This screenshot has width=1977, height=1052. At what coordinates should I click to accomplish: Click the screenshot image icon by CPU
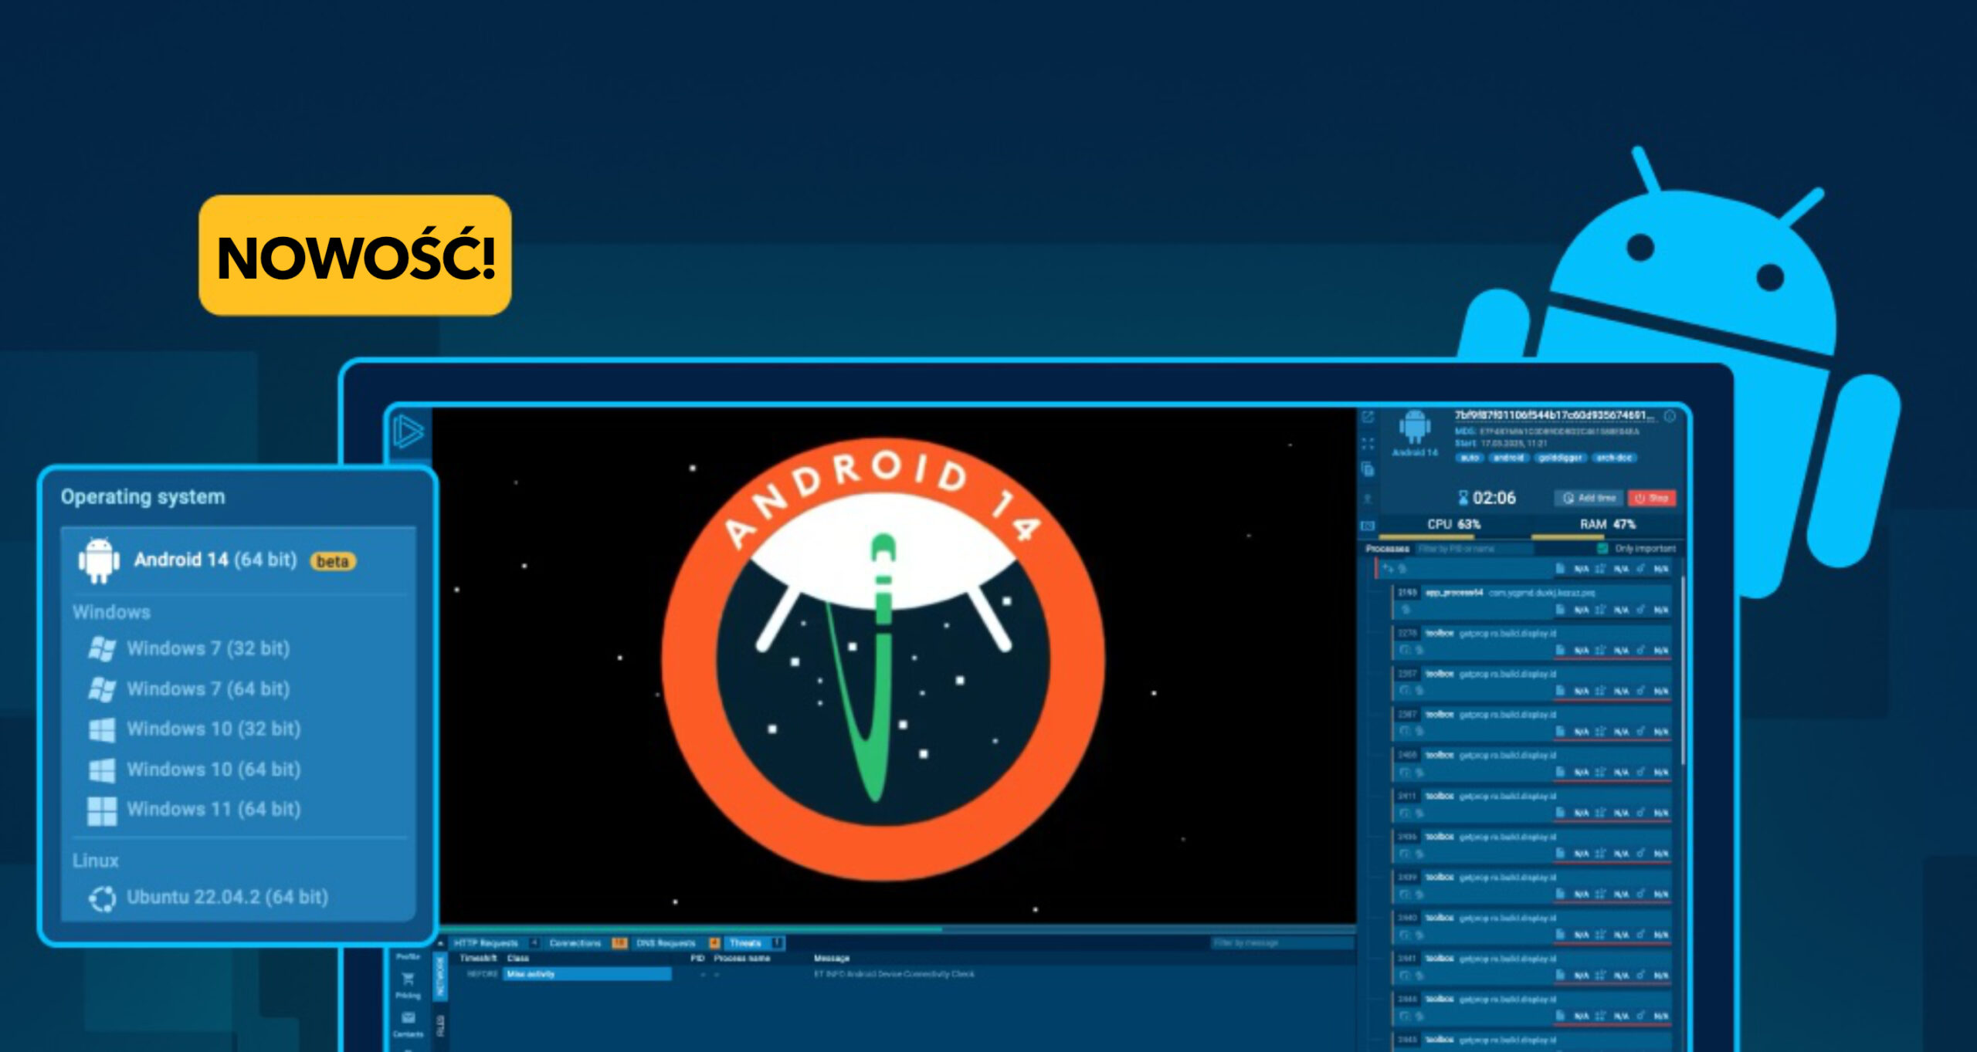tap(1368, 526)
